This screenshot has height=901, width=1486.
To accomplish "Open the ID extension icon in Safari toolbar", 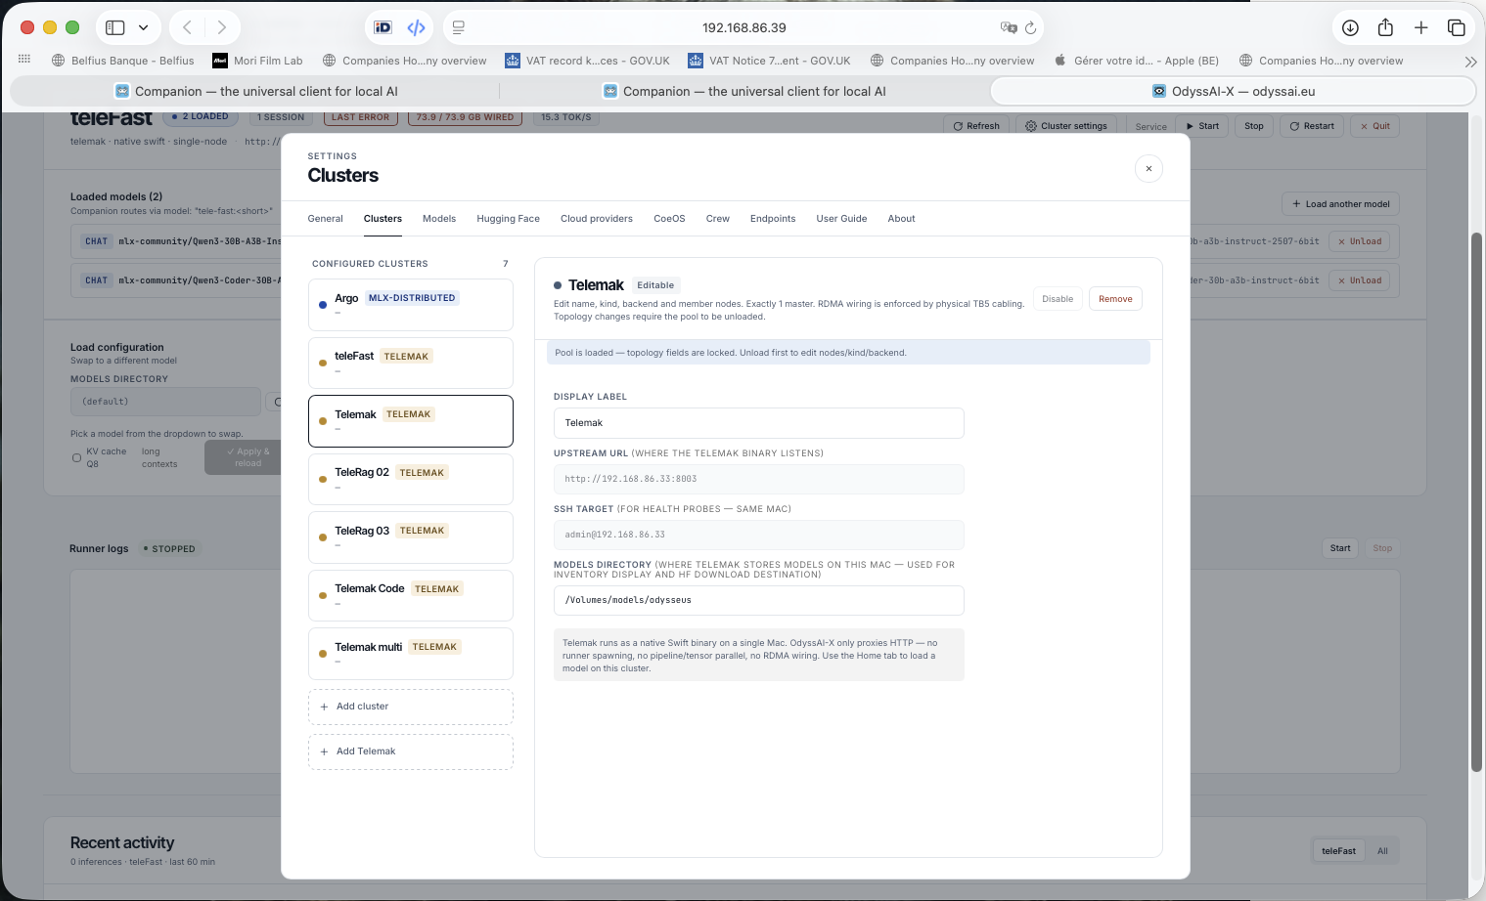I will [x=383, y=27].
